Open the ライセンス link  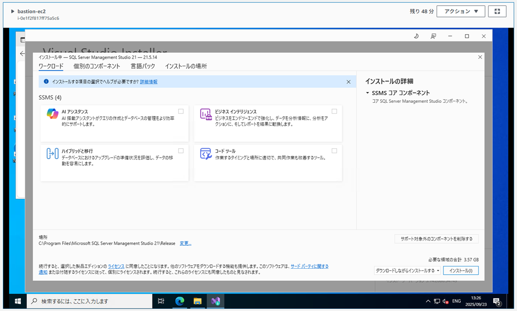116,266
